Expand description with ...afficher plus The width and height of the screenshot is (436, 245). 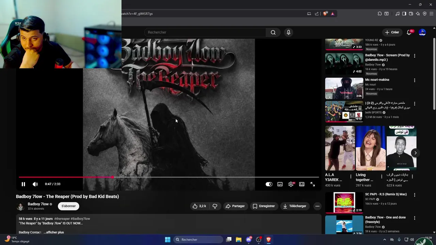tap(54, 232)
